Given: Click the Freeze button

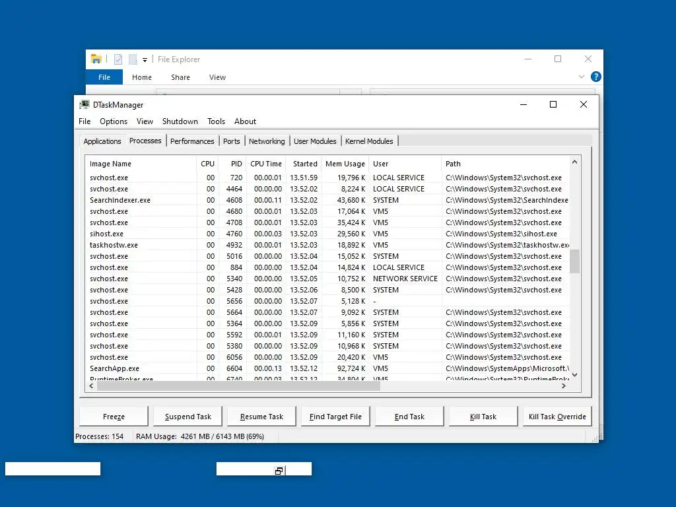Looking at the screenshot, I should pyautogui.click(x=114, y=417).
